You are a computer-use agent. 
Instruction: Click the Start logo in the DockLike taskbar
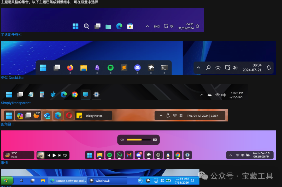pos(43,68)
